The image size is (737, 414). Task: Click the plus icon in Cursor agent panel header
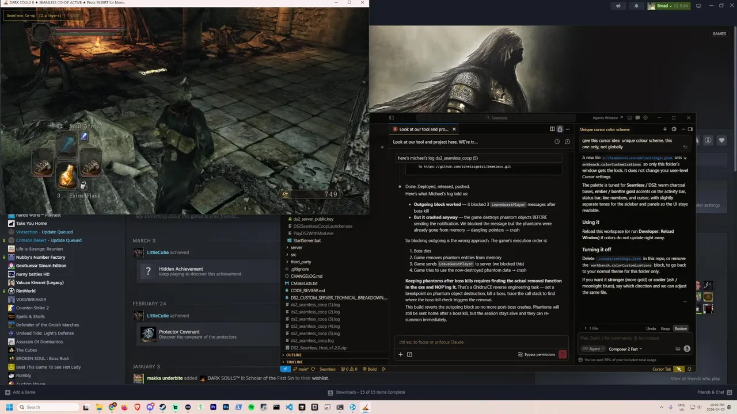pos(664,129)
